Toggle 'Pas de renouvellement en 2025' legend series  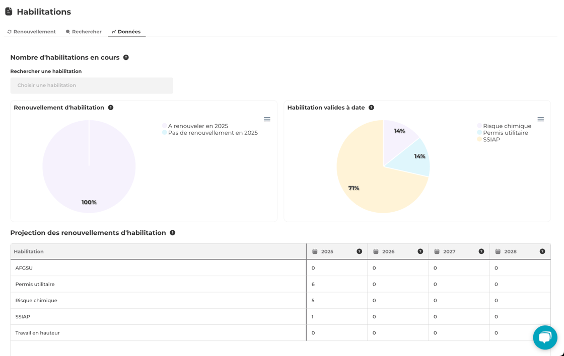[213, 133]
